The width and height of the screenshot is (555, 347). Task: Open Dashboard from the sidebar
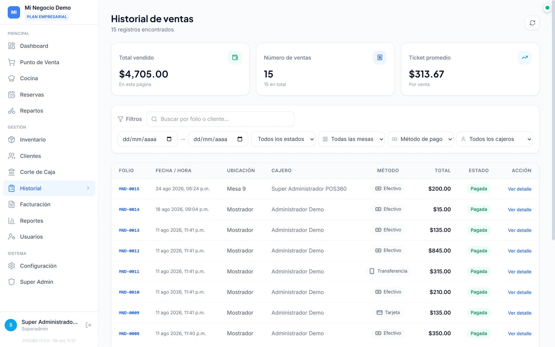(x=49, y=46)
